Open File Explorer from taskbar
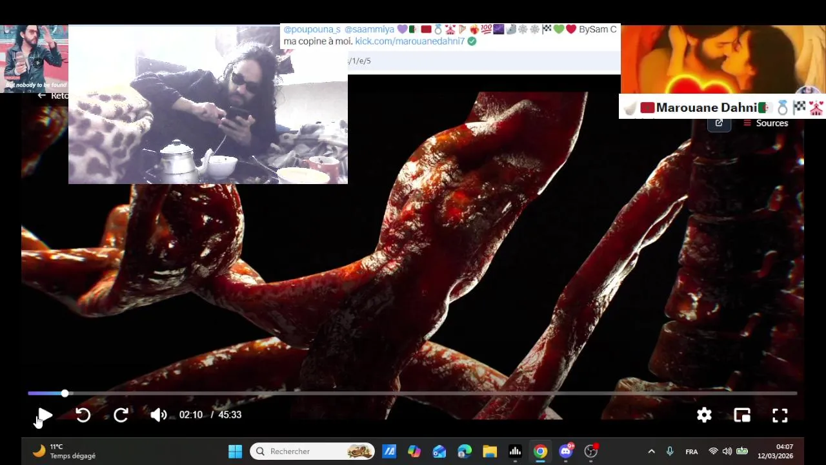826x465 pixels. click(490, 451)
